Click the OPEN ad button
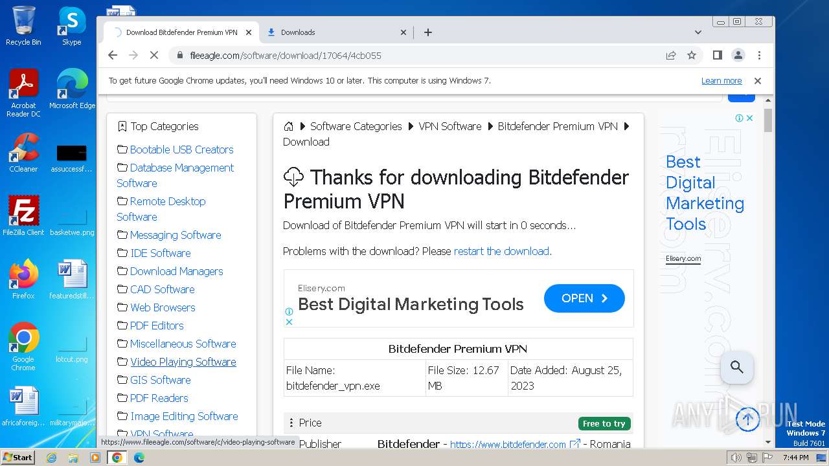Viewport: 829px width, 466px height. (x=584, y=298)
